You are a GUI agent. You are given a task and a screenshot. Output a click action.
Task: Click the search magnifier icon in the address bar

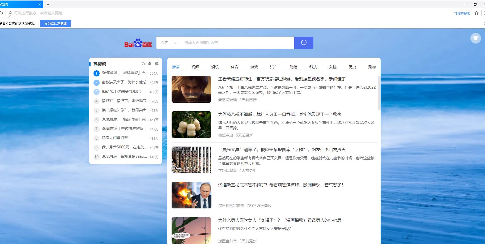(x=11, y=13)
